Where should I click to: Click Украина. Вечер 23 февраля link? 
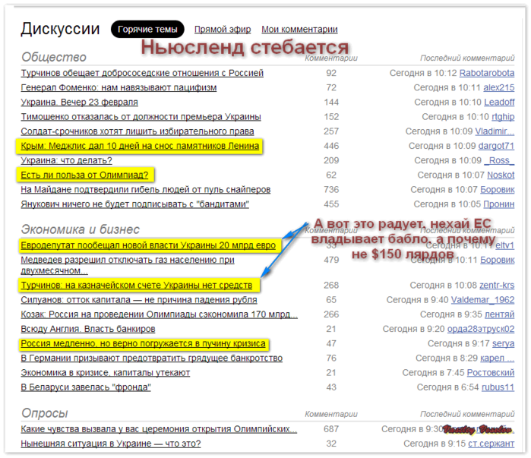coord(79,103)
